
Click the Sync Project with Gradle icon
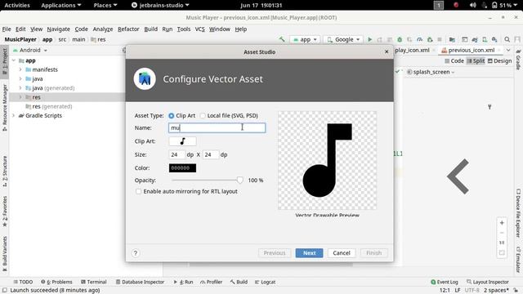click(475, 39)
